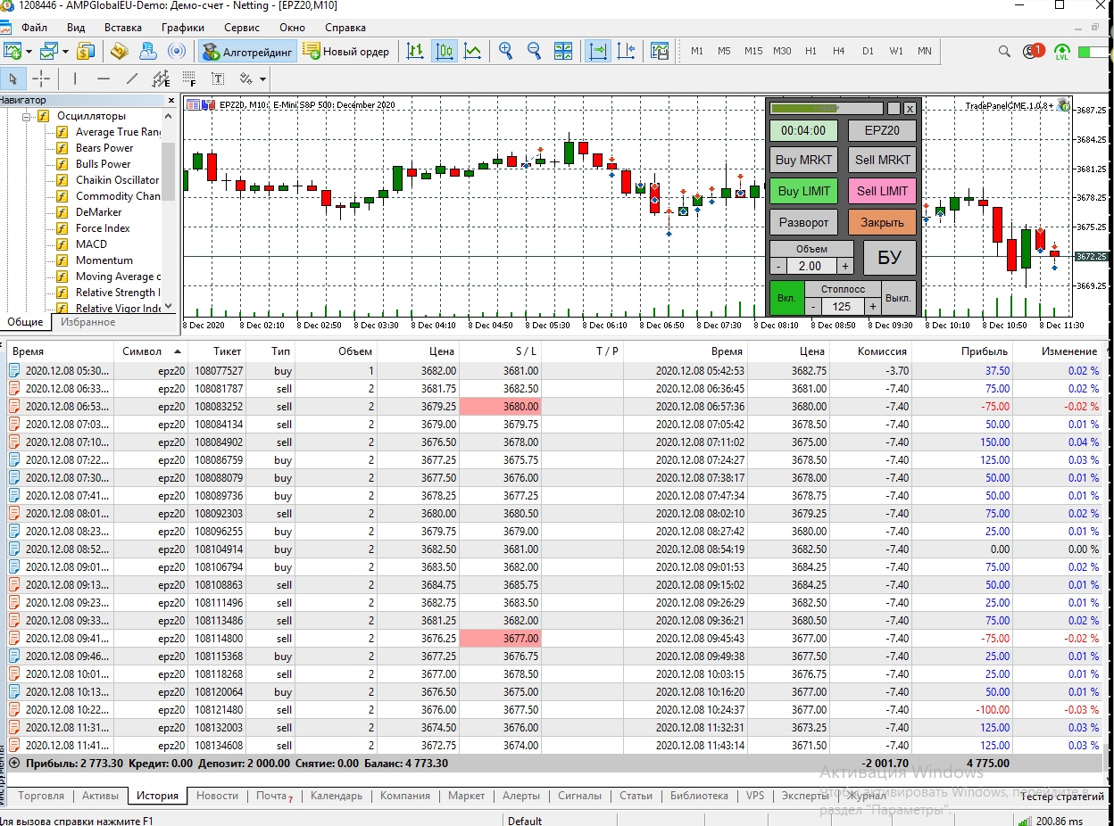
Task: Increase Стоплосс with plus button
Action: [x=872, y=306]
